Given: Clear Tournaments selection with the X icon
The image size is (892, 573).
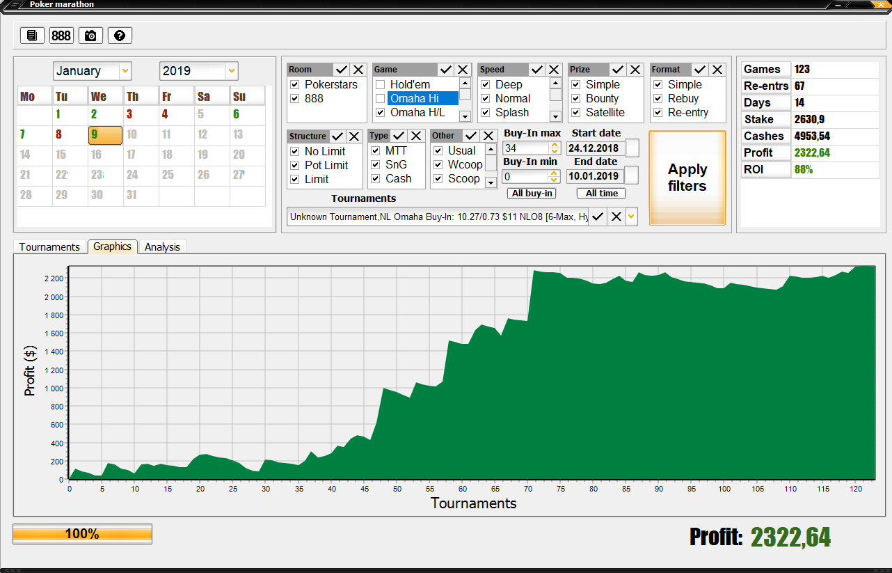Looking at the screenshot, I should [x=616, y=217].
